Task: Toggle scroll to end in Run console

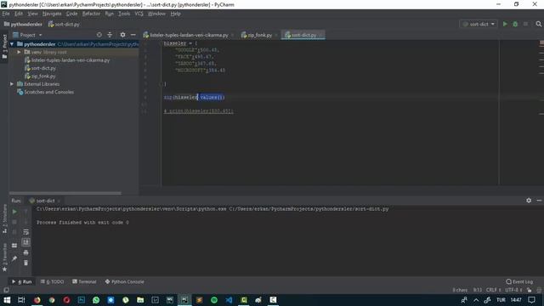Action: (26, 241)
